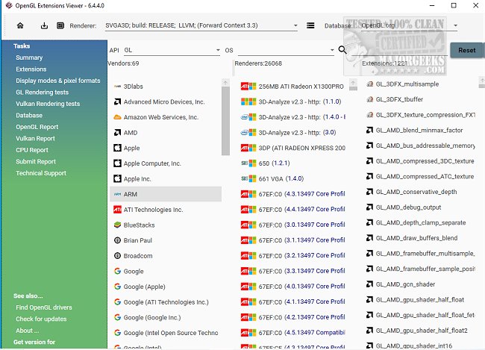Click the Amazon Web Services cloud icon

(x=117, y=117)
